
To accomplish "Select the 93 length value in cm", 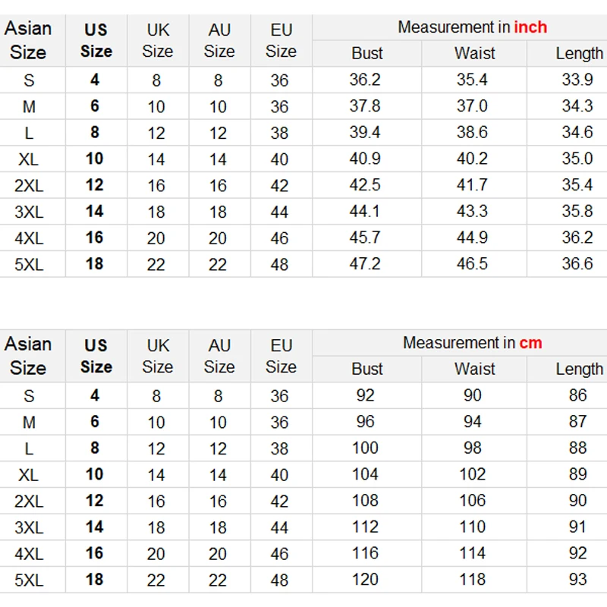I will (x=577, y=580).
